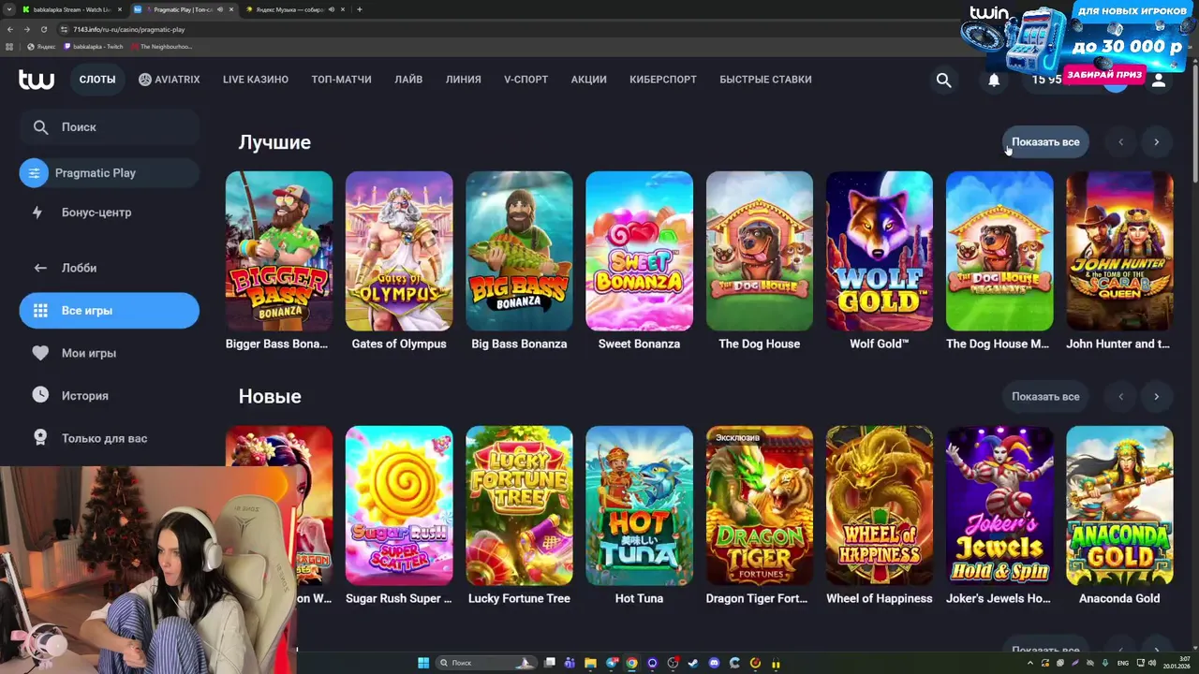
Task: Open a new browser tab
Action: (x=360, y=9)
